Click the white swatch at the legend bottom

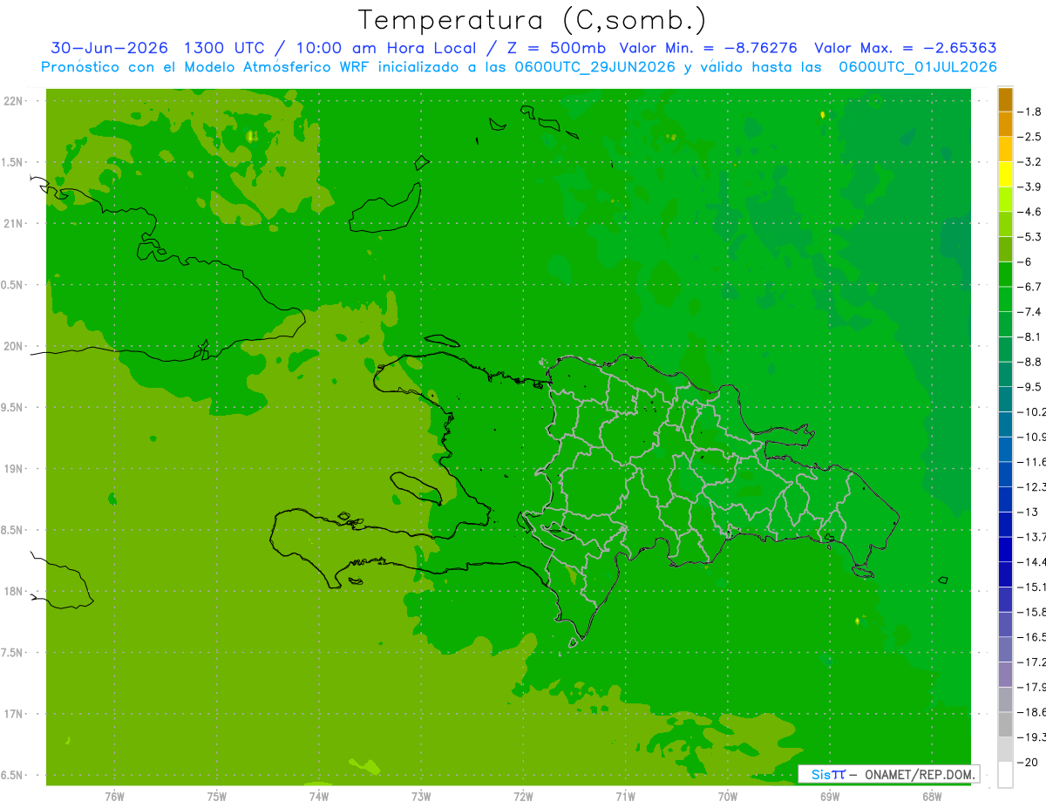[1005, 774]
